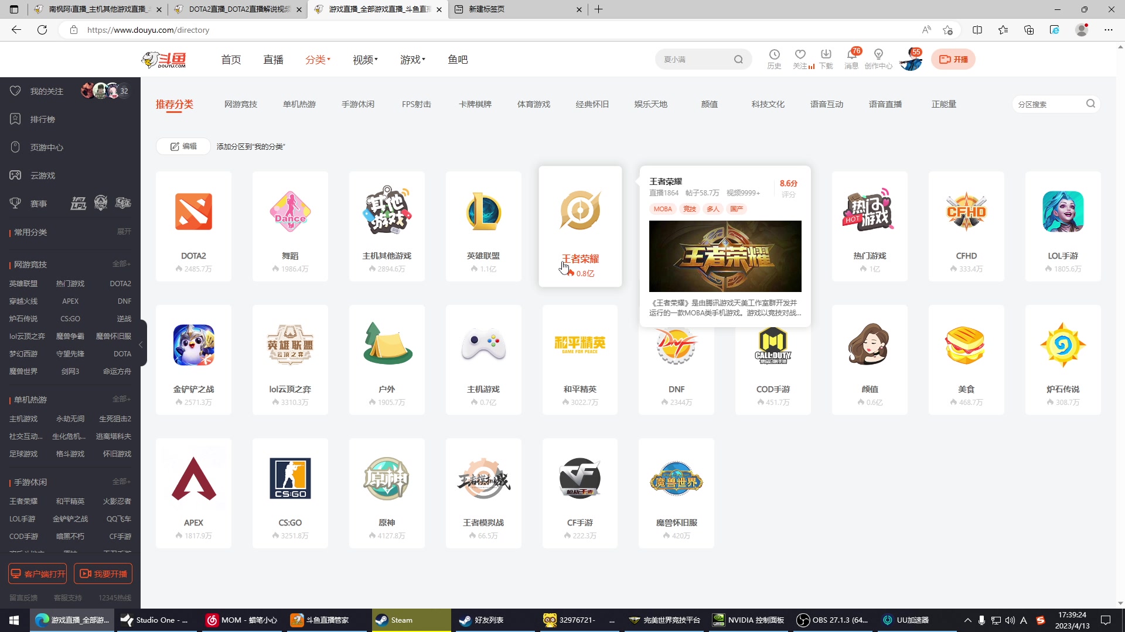Viewport: 1125px width, 632px height.
Task: Open the 创作中心 lightbulb icon
Action: tap(878, 54)
